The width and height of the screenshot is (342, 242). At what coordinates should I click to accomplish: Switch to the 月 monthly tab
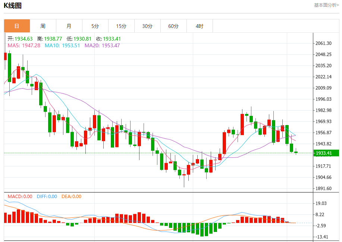tap(69, 26)
